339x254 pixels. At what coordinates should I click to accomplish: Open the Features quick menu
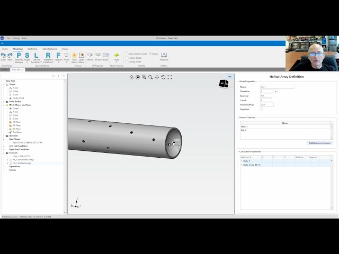click(x=58, y=58)
